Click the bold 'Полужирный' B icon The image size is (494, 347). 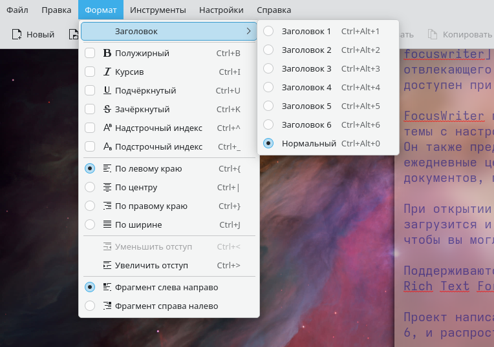point(107,54)
